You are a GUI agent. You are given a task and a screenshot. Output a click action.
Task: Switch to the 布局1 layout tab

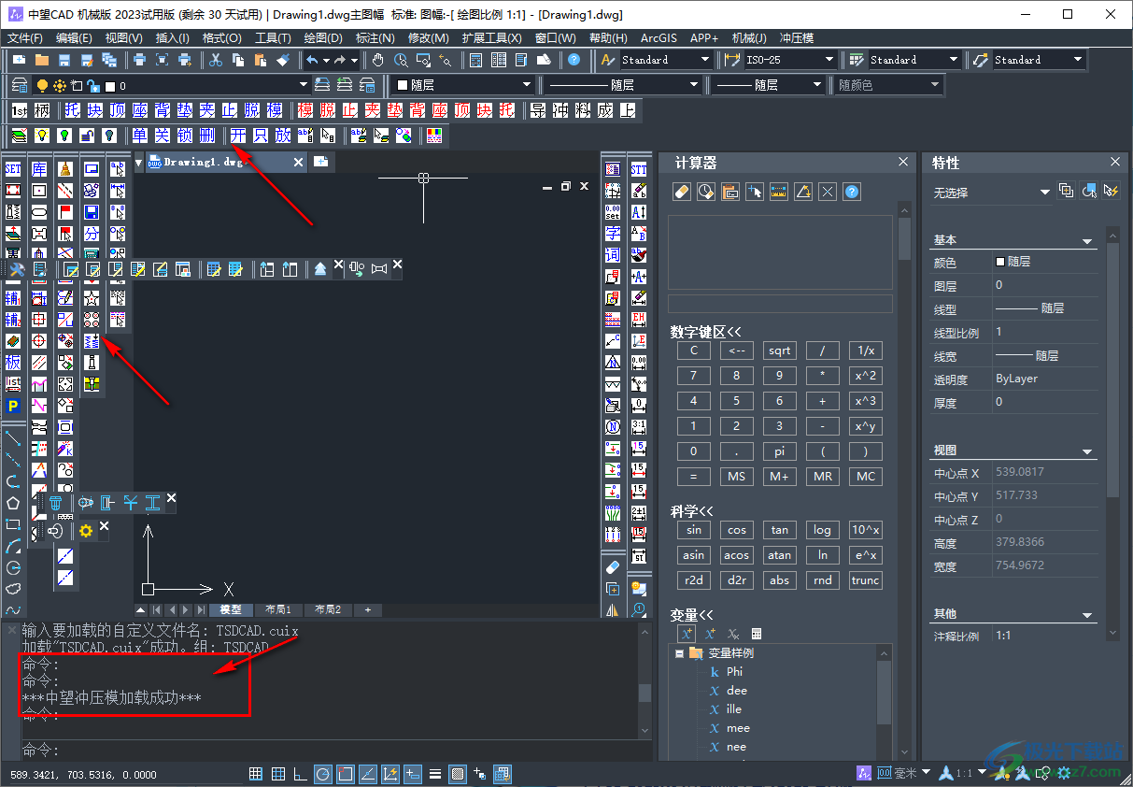(277, 609)
